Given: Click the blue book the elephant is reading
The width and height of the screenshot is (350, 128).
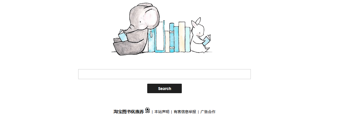Looking at the screenshot, I should coord(123,35).
